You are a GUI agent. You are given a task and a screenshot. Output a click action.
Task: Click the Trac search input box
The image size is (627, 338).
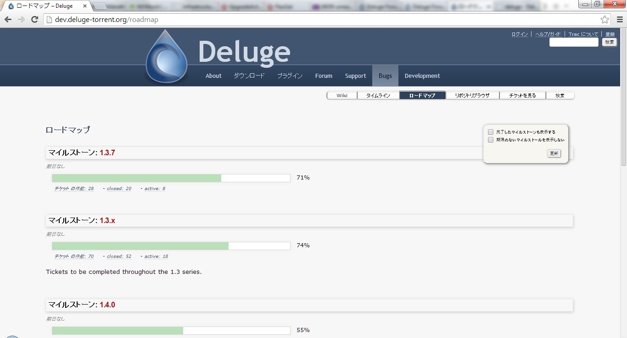574,42
